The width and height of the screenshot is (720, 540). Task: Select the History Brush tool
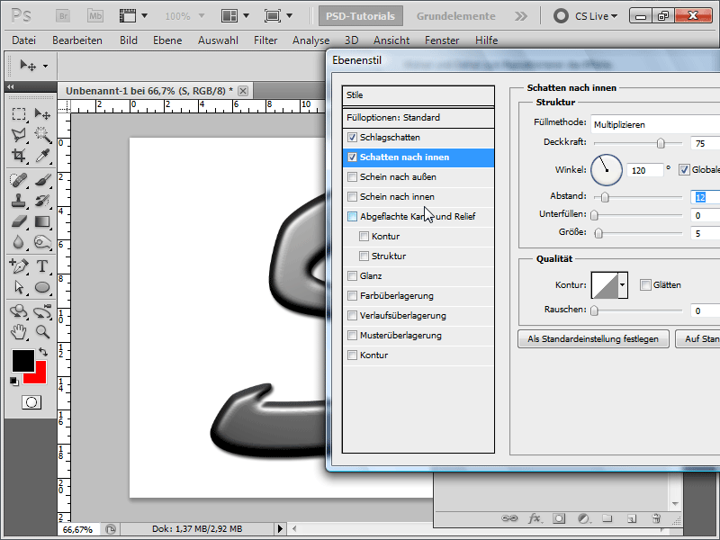point(42,201)
